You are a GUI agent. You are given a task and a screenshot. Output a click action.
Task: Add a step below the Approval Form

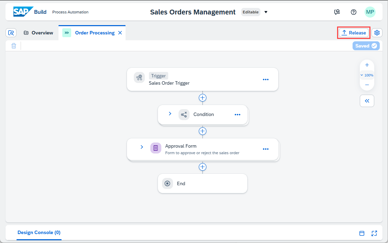202,167
